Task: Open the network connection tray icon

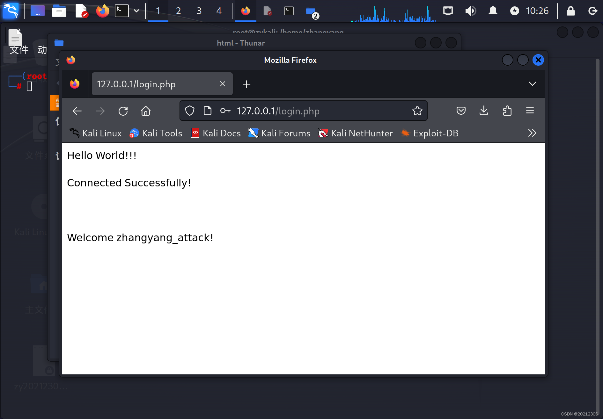Action: (448, 11)
